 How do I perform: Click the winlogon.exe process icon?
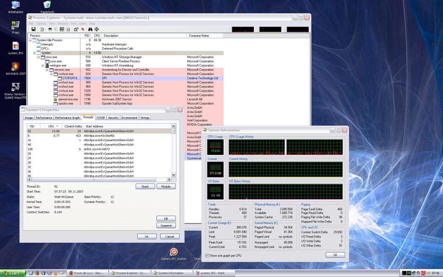pyautogui.click(x=47, y=65)
